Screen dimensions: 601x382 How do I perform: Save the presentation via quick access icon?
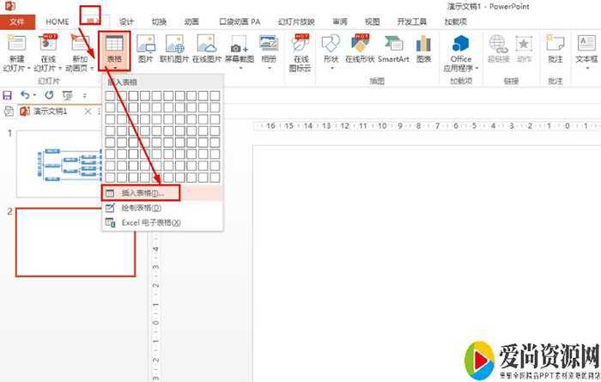pos(8,94)
